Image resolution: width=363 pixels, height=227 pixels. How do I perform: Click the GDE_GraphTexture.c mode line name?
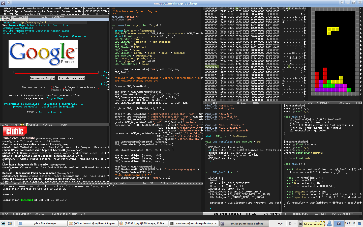coord(227,214)
